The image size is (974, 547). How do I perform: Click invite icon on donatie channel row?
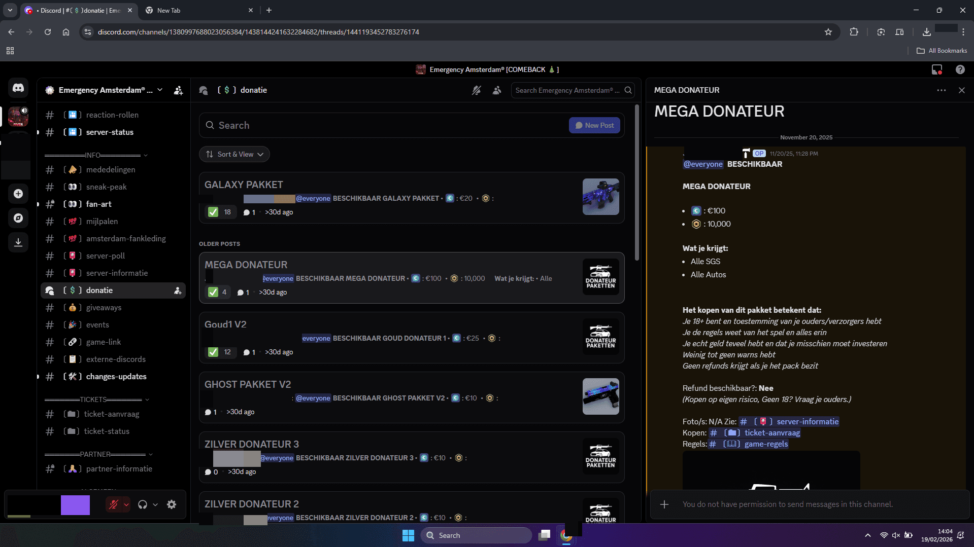[178, 290]
